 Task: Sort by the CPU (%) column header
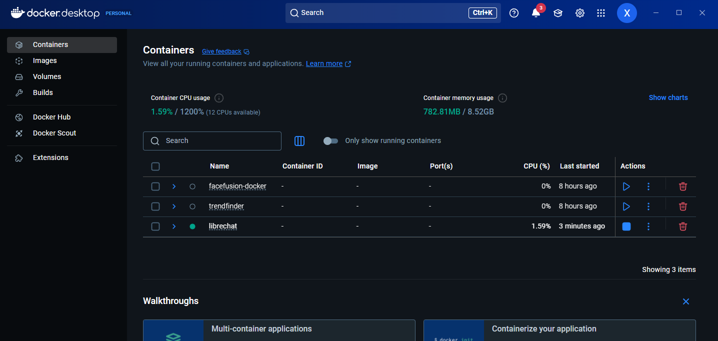[536, 166]
